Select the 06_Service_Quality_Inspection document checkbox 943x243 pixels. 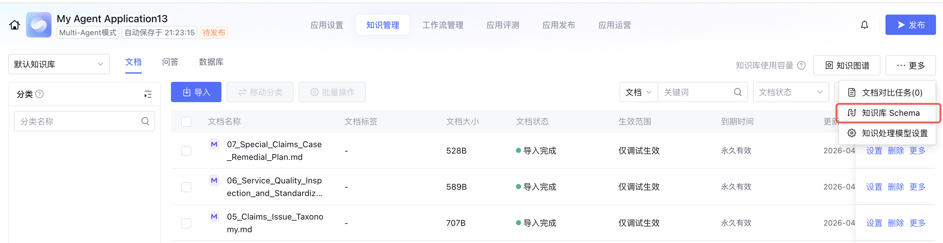tap(186, 187)
